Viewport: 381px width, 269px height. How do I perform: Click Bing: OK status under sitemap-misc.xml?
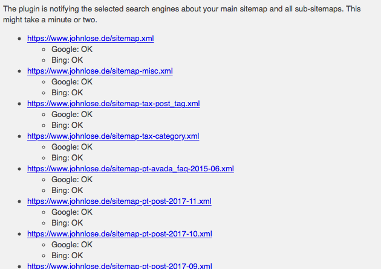[67, 92]
